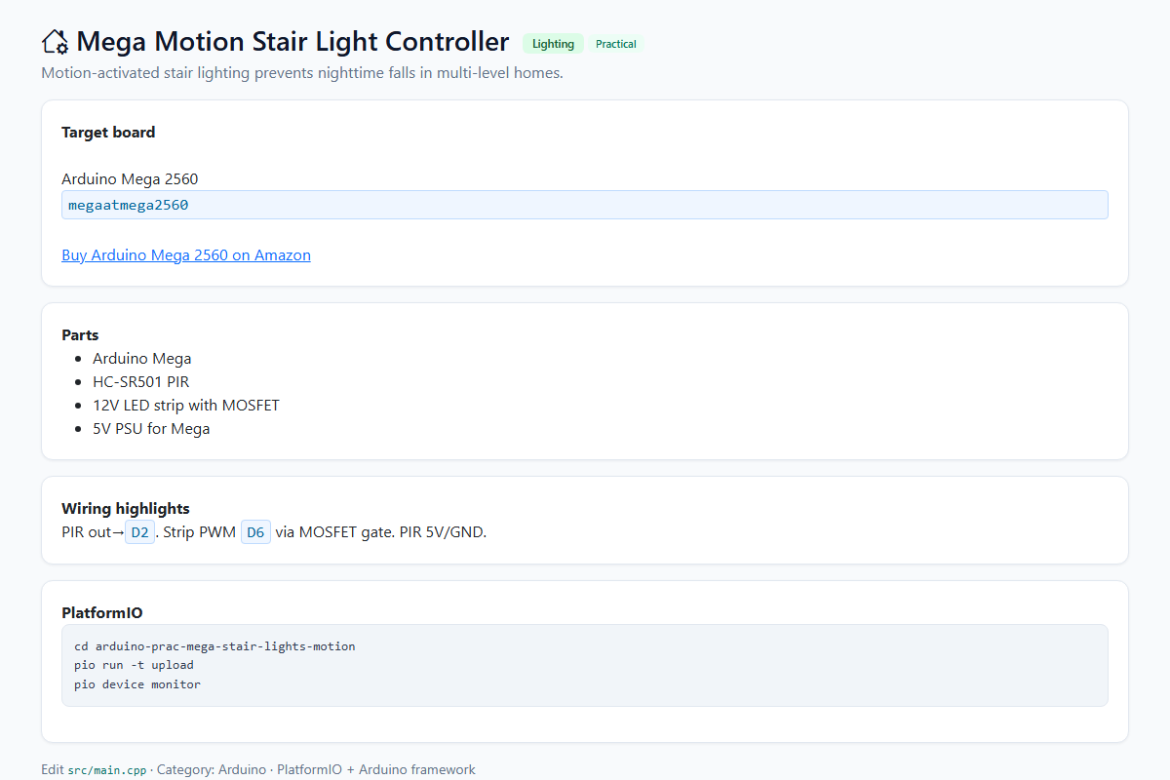Screen dimensions: 1170x780
Task: Open Buy Arduino Mega 2560 on Amazon link
Action: tap(186, 255)
